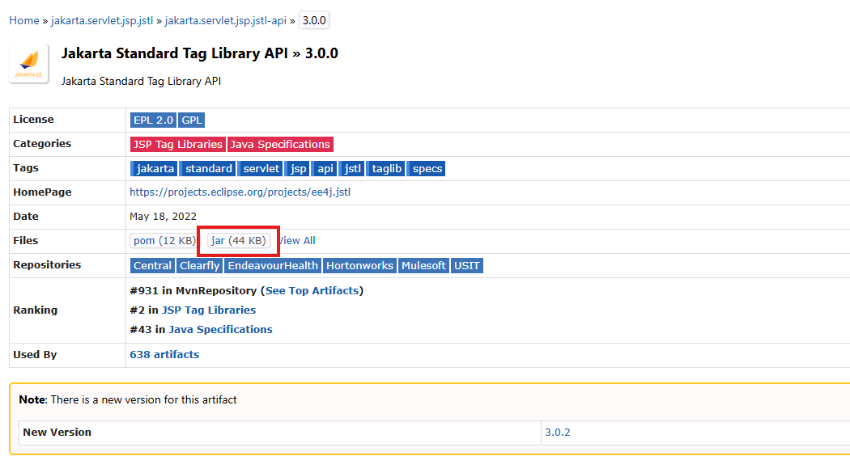The width and height of the screenshot is (850, 456).
Task: Click the Used By row label
Action: (x=36, y=355)
